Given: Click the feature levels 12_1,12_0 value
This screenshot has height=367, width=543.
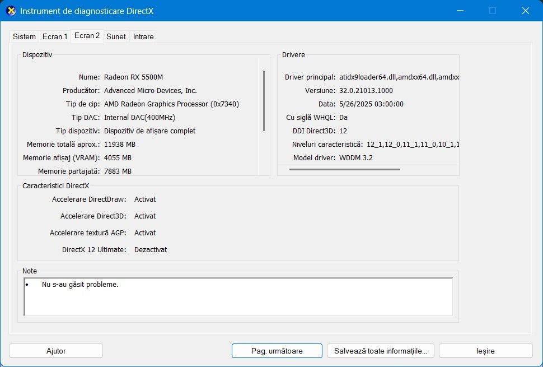Looking at the screenshot, I should [413, 144].
